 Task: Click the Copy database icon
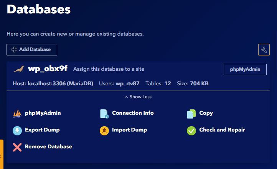191,114
